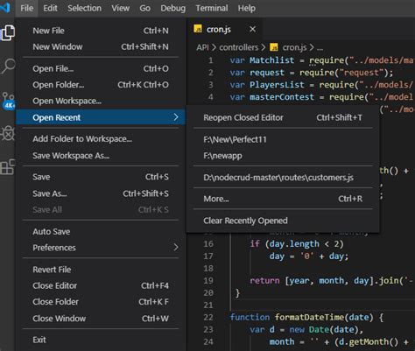The height and width of the screenshot is (351, 415).
Task: Open the Edit menu
Action: click(x=50, y=8)
